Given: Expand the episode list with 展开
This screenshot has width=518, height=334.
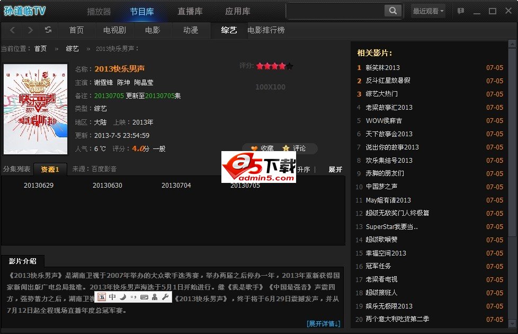Looking at the screenshot, I should [335, 170].
